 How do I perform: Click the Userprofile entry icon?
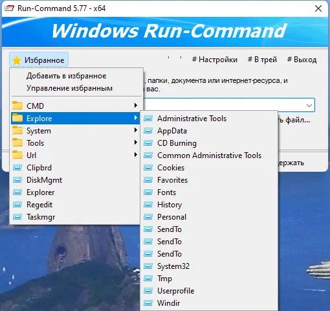(148, 290)
